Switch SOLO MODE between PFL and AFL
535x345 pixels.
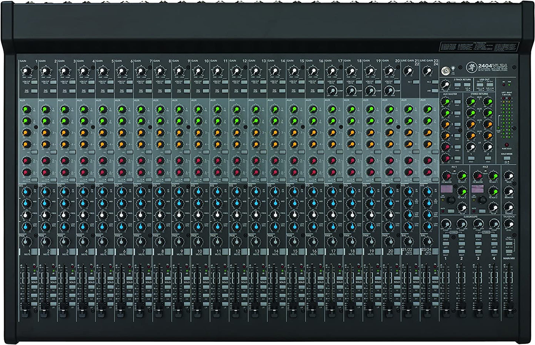pos(506,158)
